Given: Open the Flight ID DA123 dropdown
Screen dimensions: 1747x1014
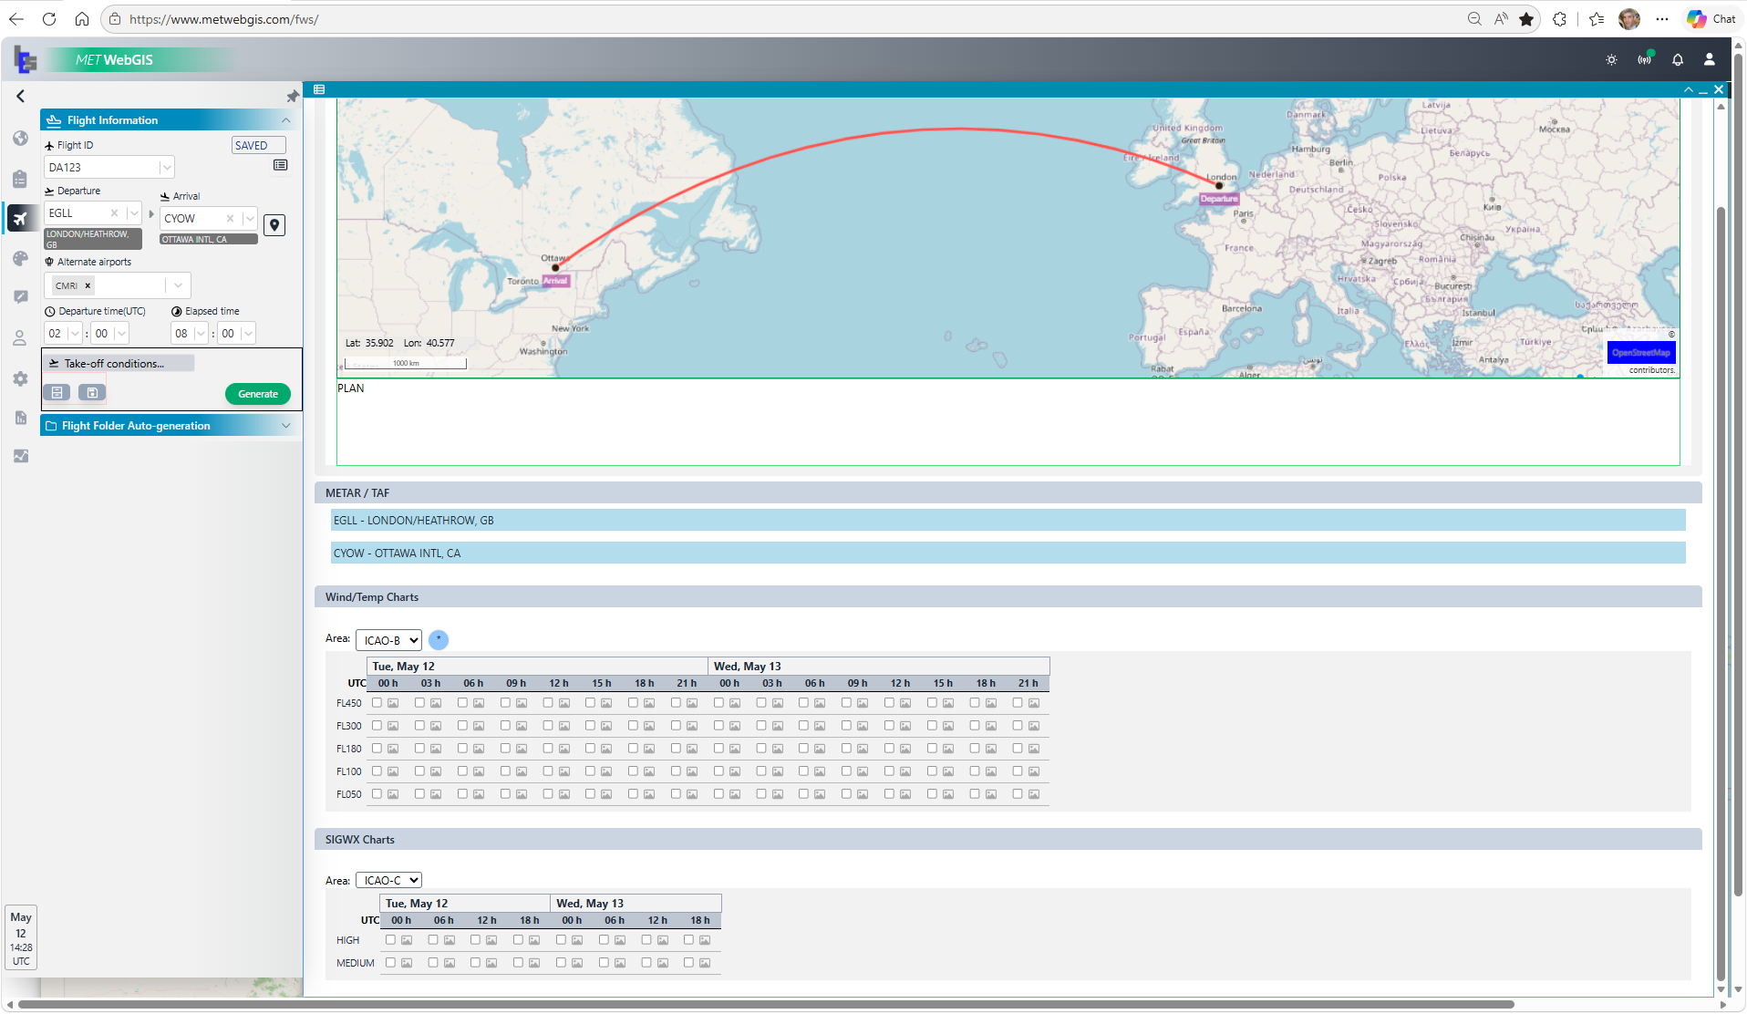Looking at the screenshot, I should coord(166,168).
